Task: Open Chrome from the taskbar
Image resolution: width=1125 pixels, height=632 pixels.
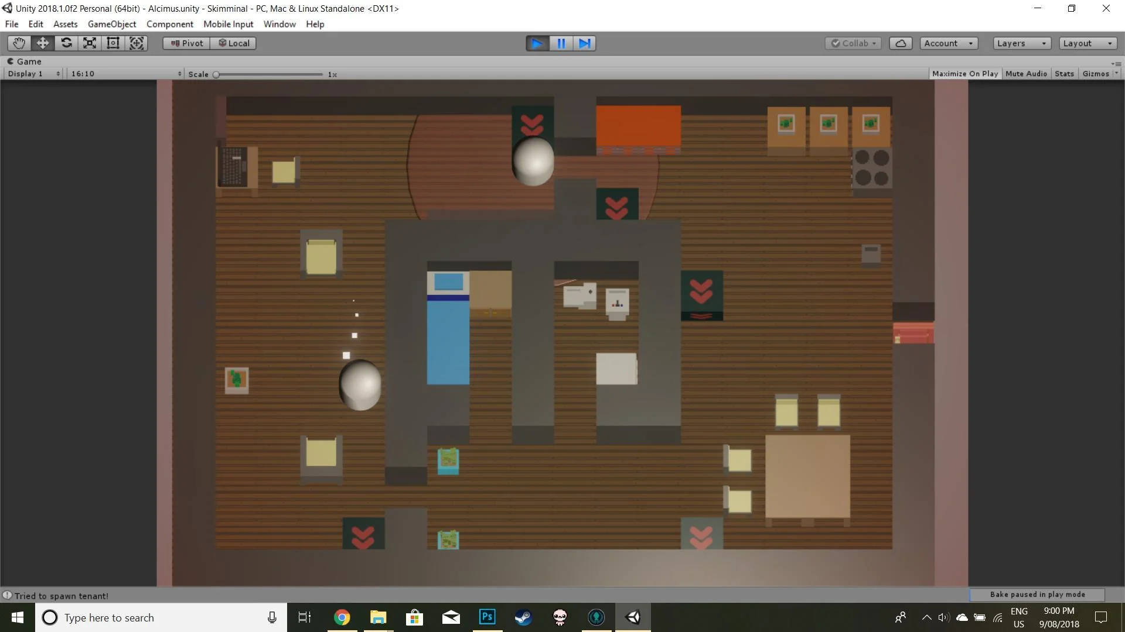Action: (x=342, y=617)
